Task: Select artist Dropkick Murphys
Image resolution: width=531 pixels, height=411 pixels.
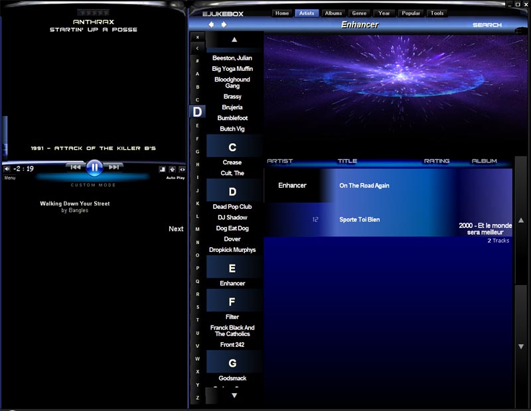Action: [232, 250]
